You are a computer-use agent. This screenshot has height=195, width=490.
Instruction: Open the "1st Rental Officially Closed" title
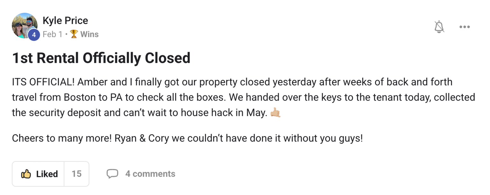(101, 58)
